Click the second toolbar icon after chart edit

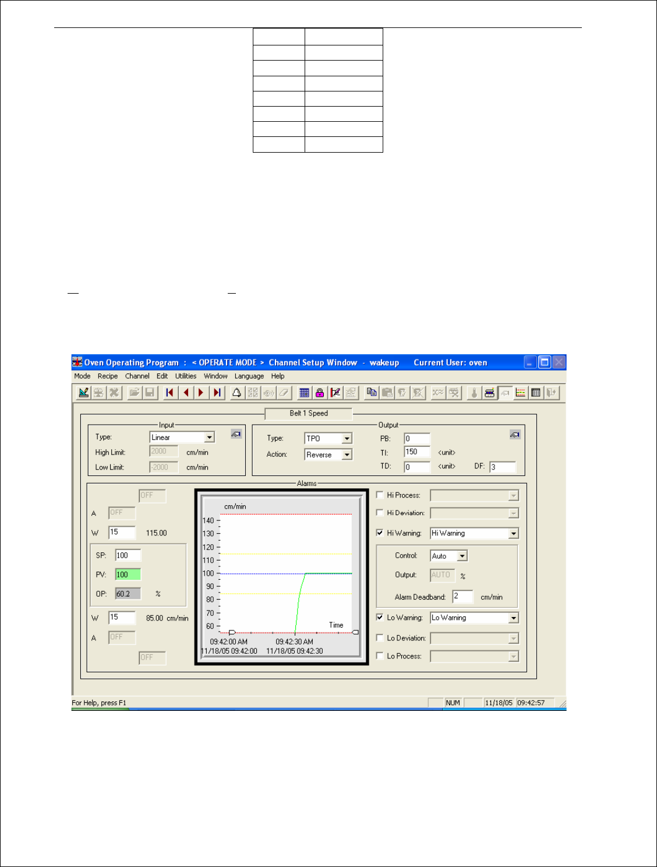point(99,393)
